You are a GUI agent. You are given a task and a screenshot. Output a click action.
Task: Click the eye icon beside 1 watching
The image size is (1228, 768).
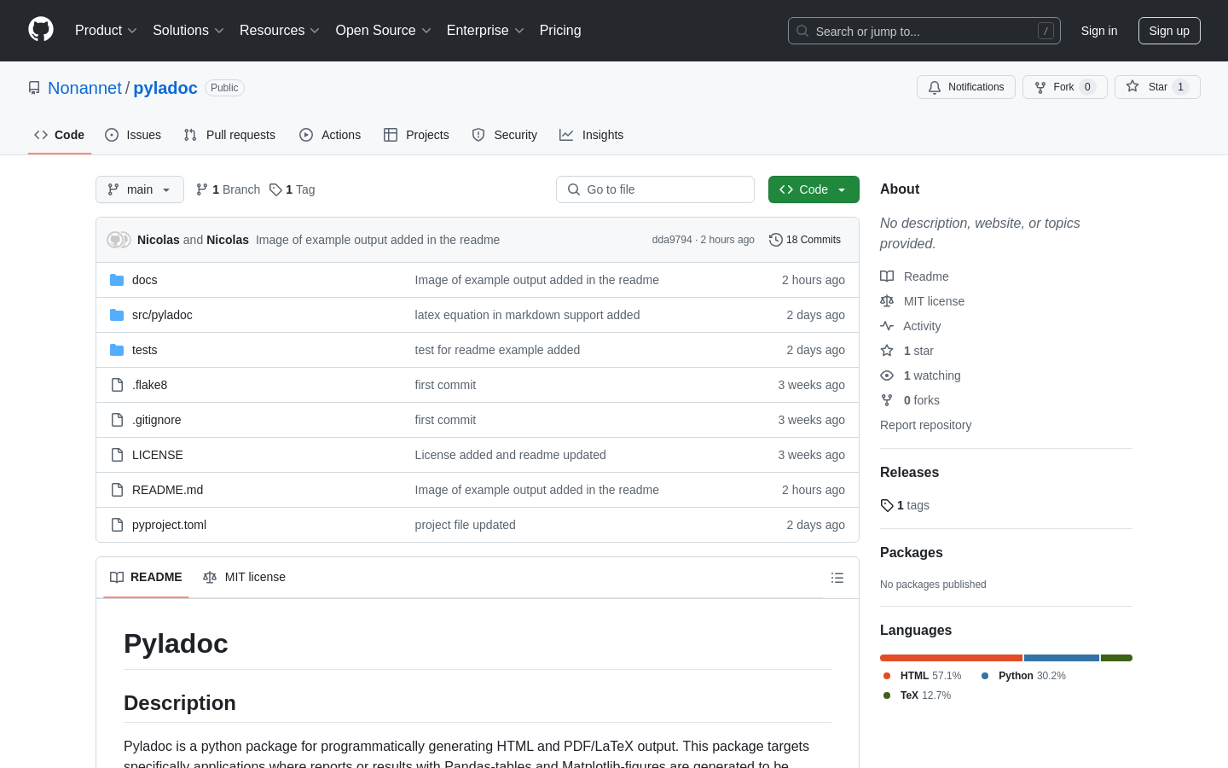[x=887, y=375]
